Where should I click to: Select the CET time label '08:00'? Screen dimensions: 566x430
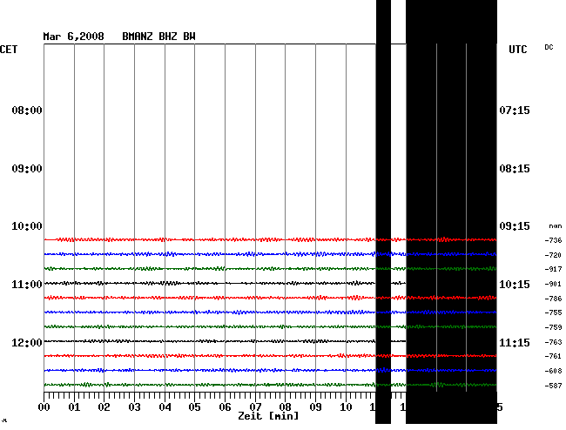[27, 110]
